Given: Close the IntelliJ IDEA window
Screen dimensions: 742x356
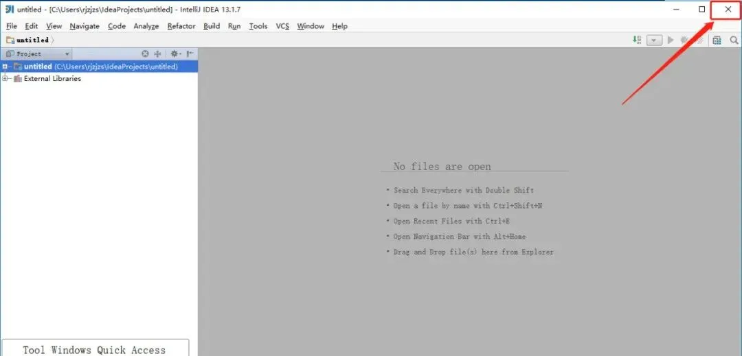Looking at the screenshot, I should tap(728, 9).
